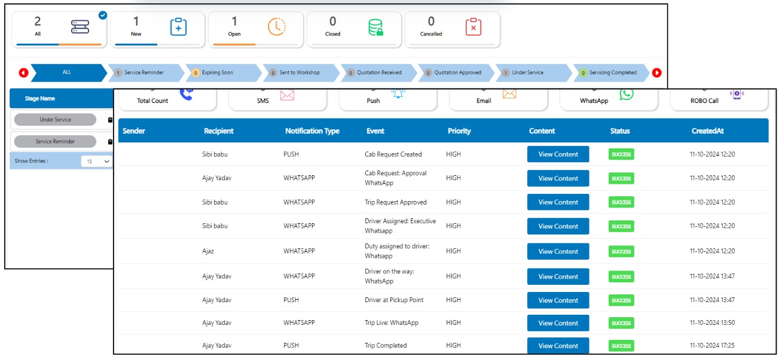The height and width of the screenshot is (359, 782).
Task: Toggle the blue checkmark on All card
Action: [102, 15]
